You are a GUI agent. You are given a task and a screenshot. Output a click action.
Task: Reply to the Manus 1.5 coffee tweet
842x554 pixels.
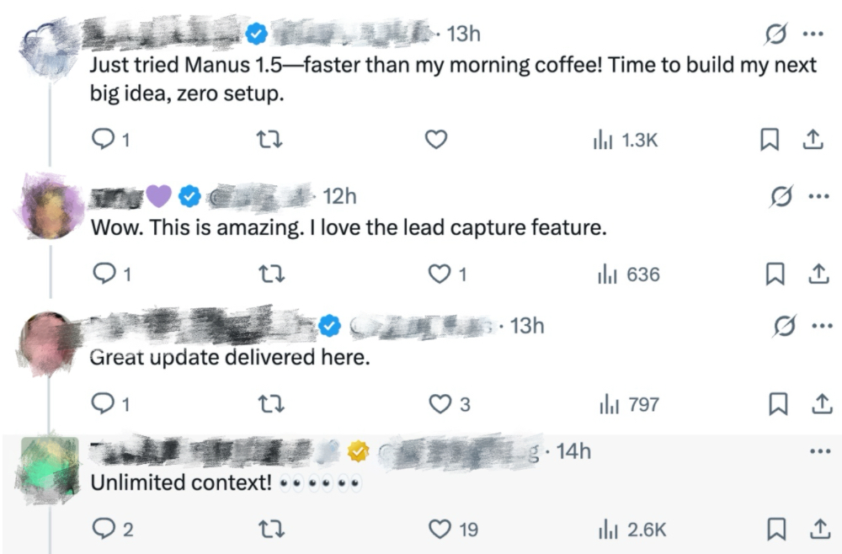tap(101, 141)
